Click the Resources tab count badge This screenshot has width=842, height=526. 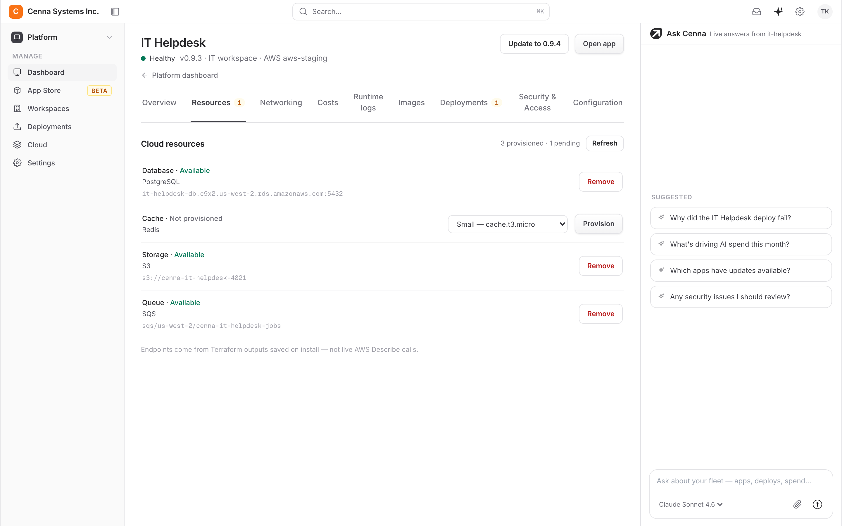point(239,103)
